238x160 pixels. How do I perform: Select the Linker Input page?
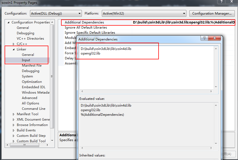(x=26, y=60)
